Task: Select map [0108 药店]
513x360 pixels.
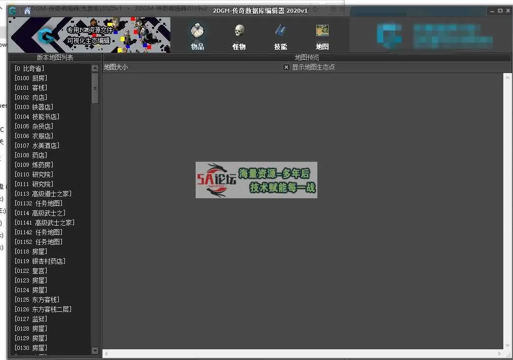Action: click(x=31, y=155)
